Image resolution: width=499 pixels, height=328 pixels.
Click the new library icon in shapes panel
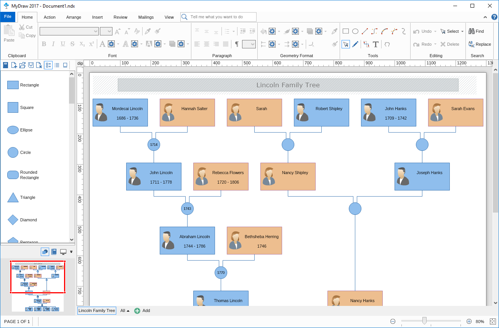(14, 65)
